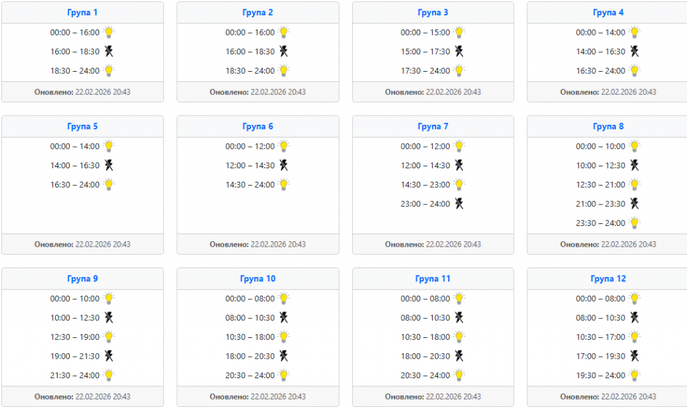Click the Група 4 title link
The height and width of the screenshot is (407, 687).
(609, 13)
